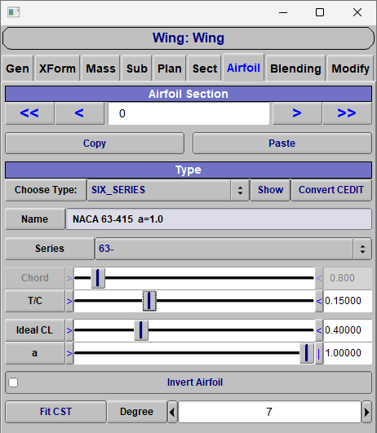Click the 'a' parameter slider handle
The height and width of the screenshot is (433, 377).
307,353
